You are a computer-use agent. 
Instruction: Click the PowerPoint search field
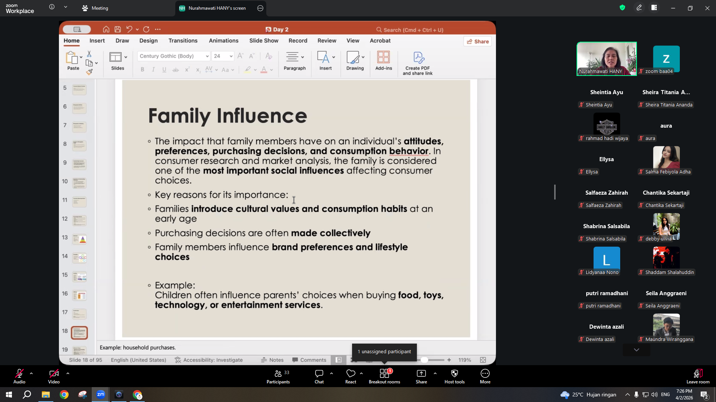[x=410, y=30]
